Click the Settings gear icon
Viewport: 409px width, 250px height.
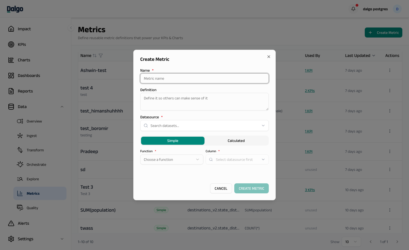(11, 239)
